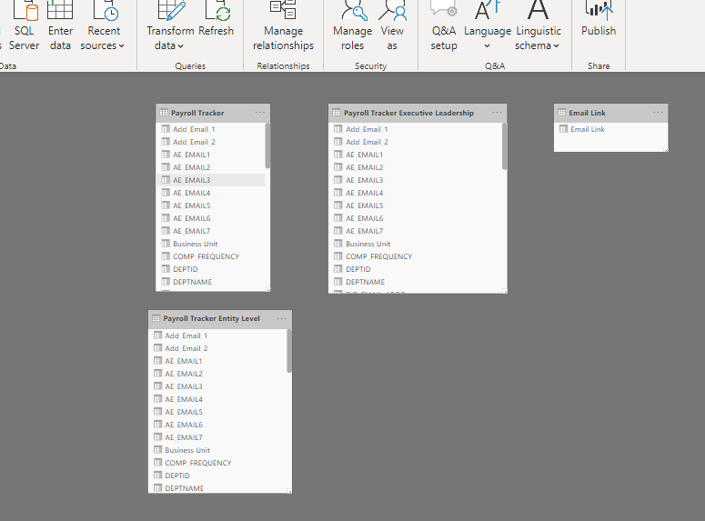
Task: Select COMP_FREQUENCY in Executive Leadership table
Action: 416,256
